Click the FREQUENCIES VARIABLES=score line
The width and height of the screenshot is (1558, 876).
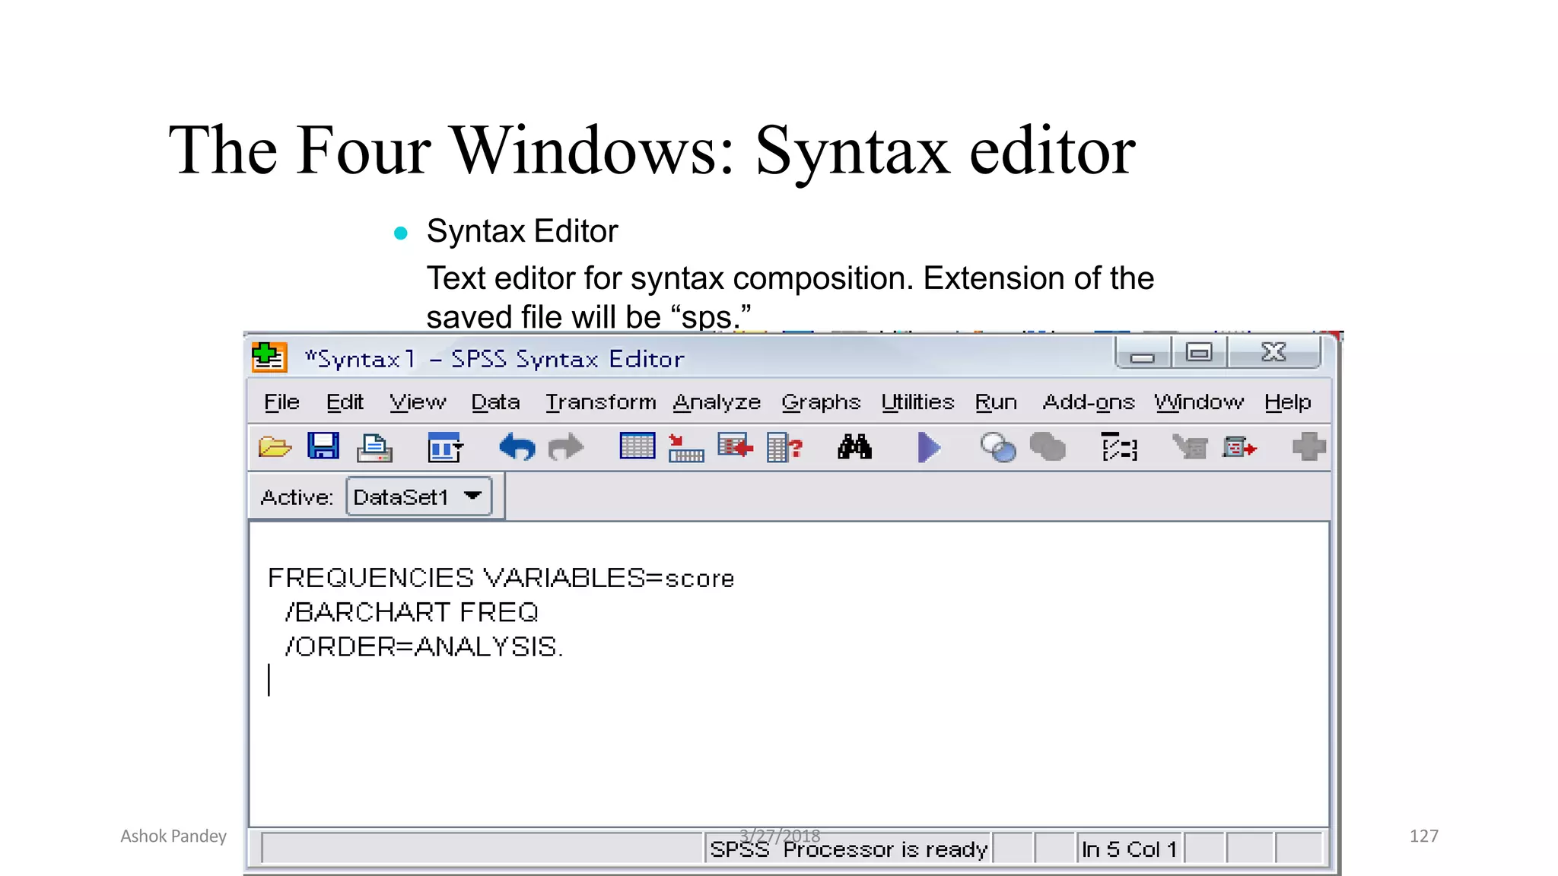(x=501, y=579)
